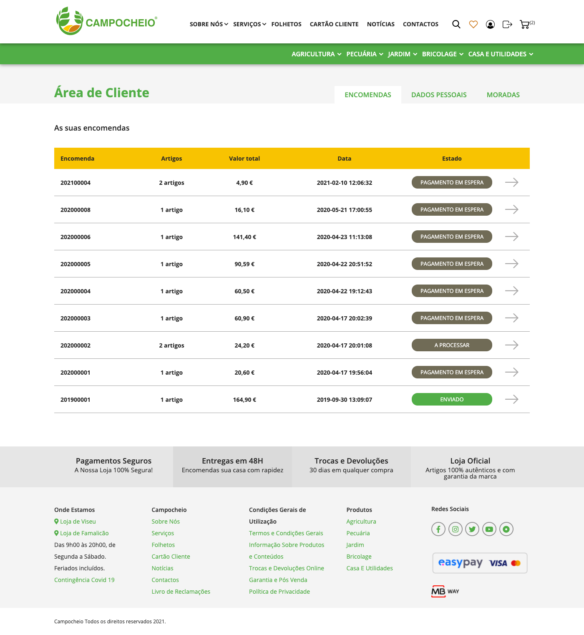Open the CARTÃO CLIENTE menu item

[334, 24]
